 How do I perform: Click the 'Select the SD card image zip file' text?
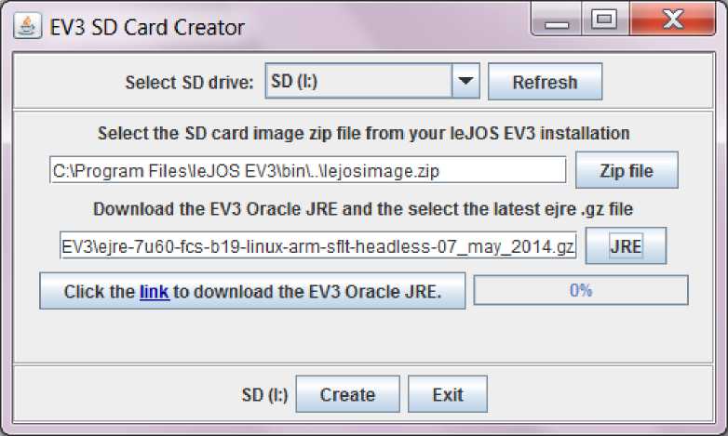364,134
